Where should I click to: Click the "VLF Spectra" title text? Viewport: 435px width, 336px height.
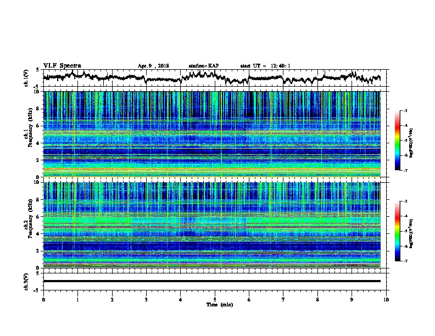[62, 66]
